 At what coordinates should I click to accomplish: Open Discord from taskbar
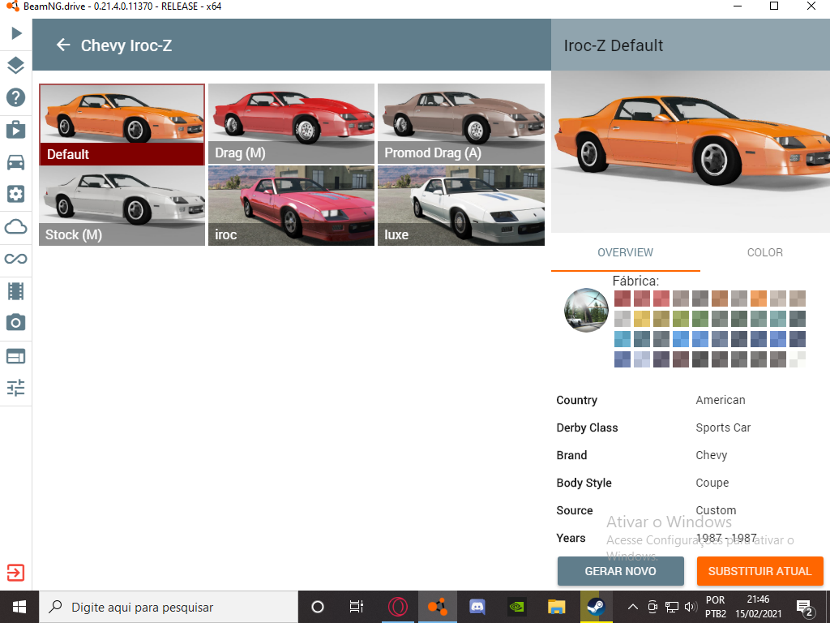point(477,607)
